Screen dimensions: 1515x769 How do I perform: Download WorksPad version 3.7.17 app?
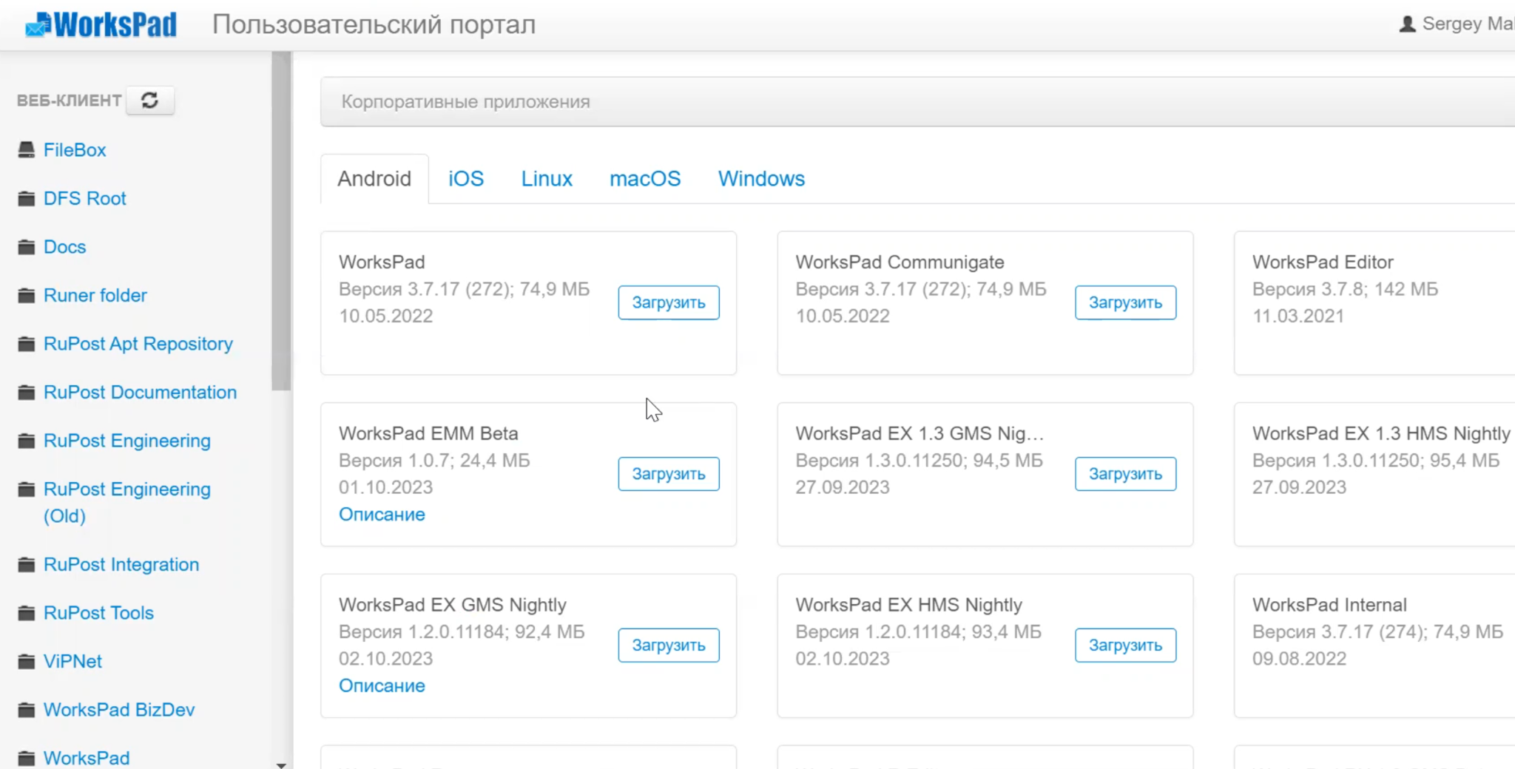pos(669,302)
